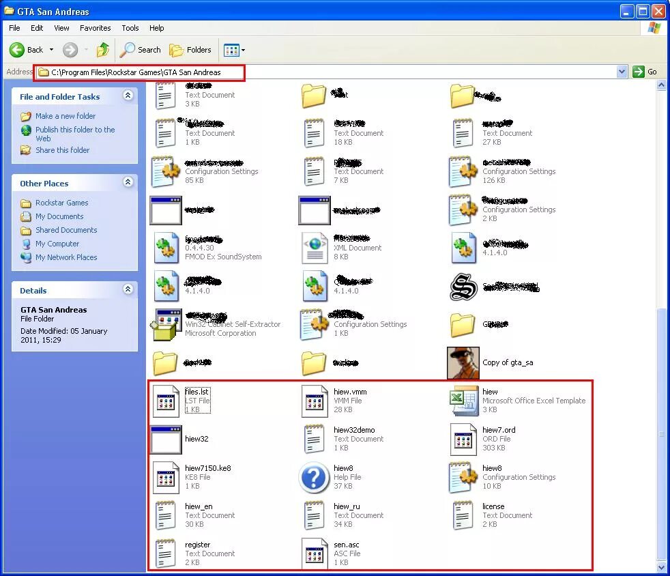Open the Help menu

coord(156,28)
